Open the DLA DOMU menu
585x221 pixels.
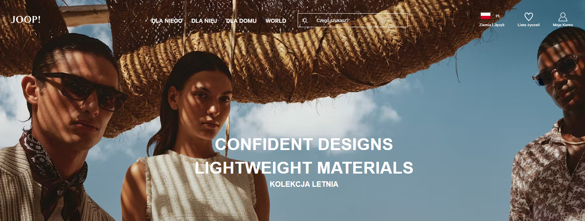(241, 21)
